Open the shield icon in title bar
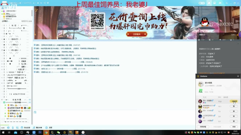Image resolution: width=241 pixels, height=135 pixels. tap(48, 3)
